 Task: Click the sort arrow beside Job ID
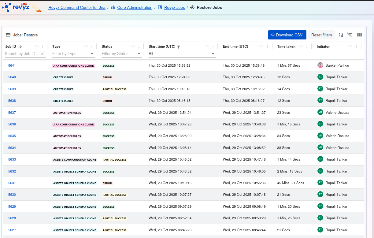[20, 46]
